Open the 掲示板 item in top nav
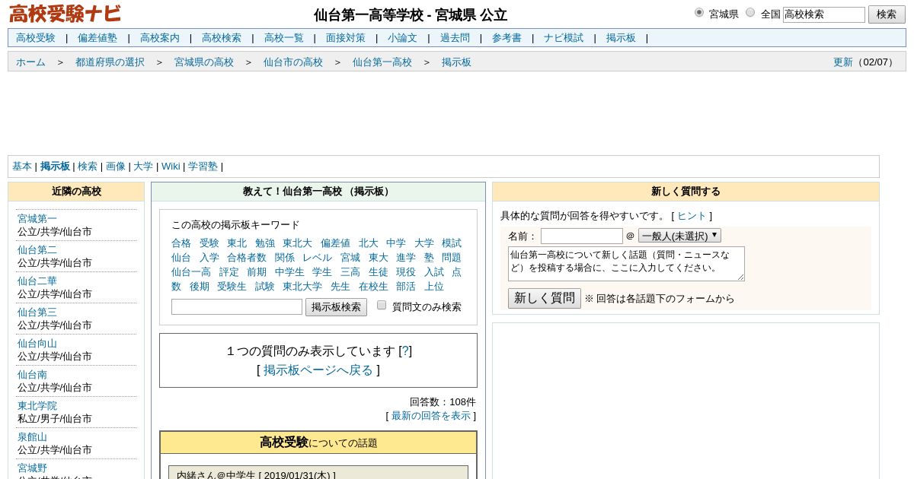914x479 pixels. [621, 38]
